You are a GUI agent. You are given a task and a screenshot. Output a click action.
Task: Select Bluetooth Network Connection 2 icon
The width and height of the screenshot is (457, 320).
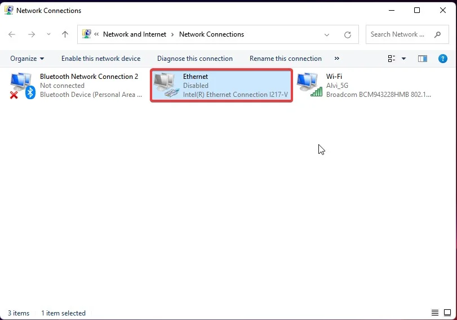coord(23,86)
